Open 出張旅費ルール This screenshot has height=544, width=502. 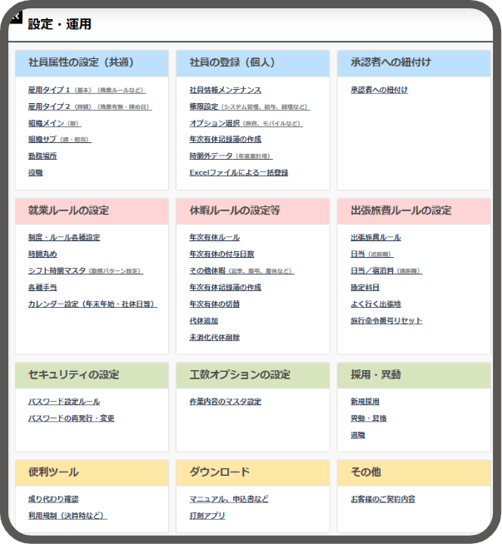tap(375, 237)
